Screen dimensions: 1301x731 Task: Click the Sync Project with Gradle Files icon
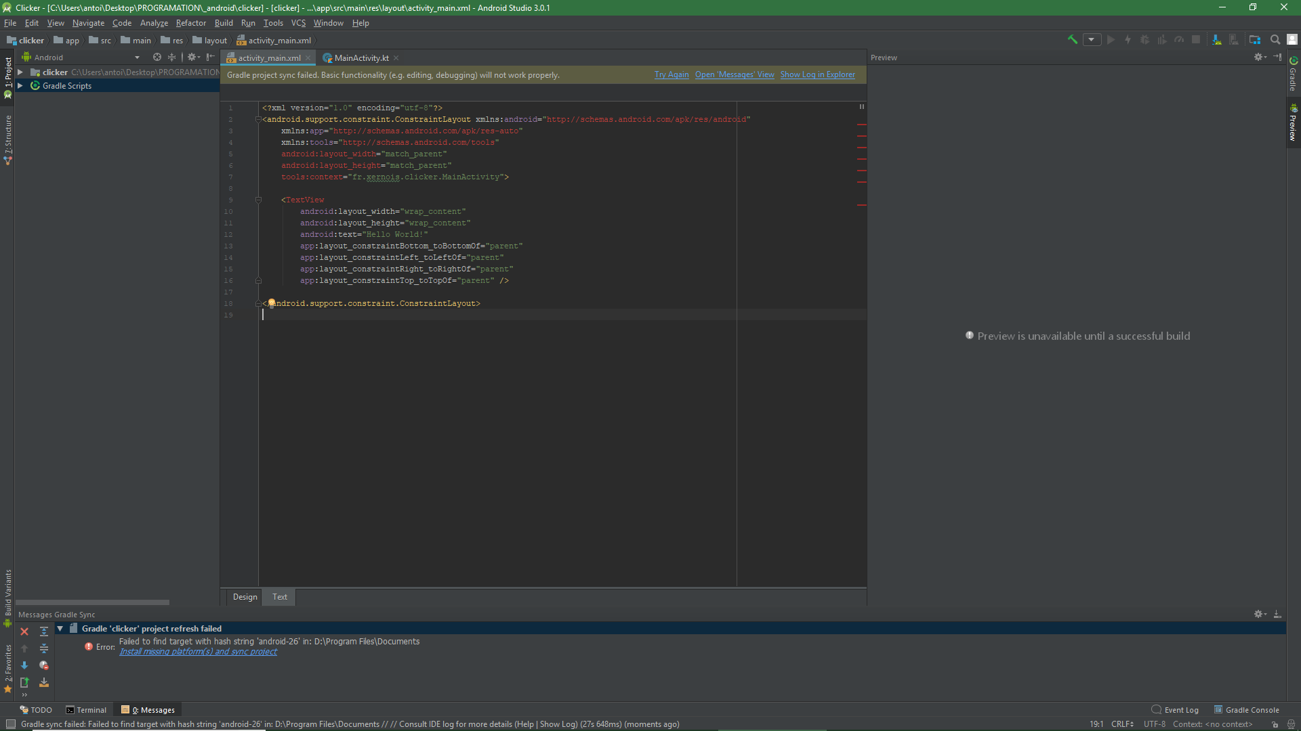coord(1217,40)
